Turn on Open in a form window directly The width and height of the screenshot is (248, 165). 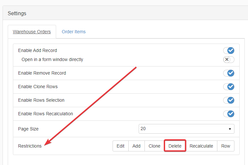tap(229, 60)
